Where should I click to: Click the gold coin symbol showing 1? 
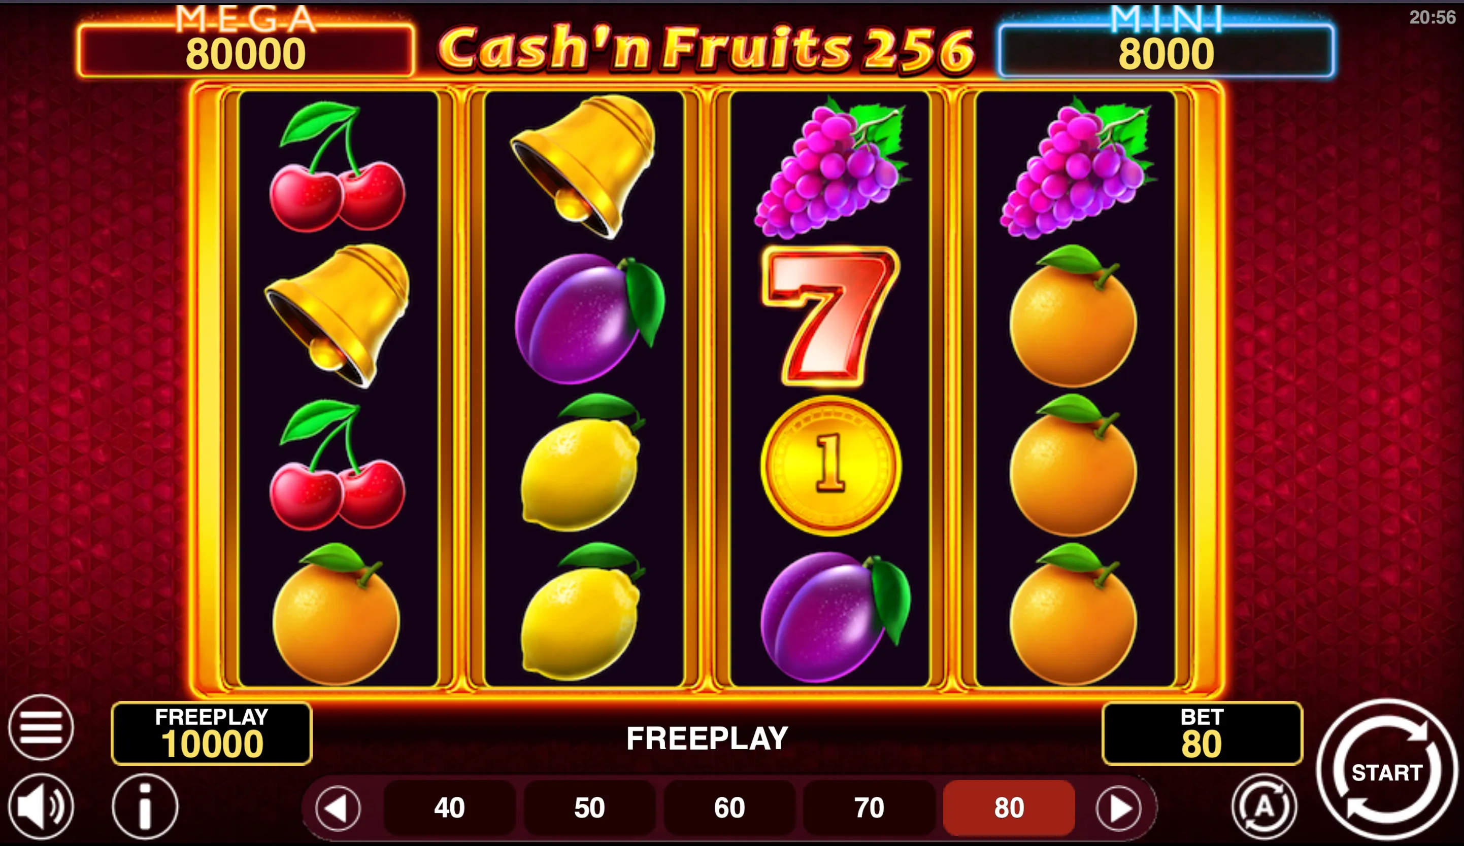pos(831,465)
